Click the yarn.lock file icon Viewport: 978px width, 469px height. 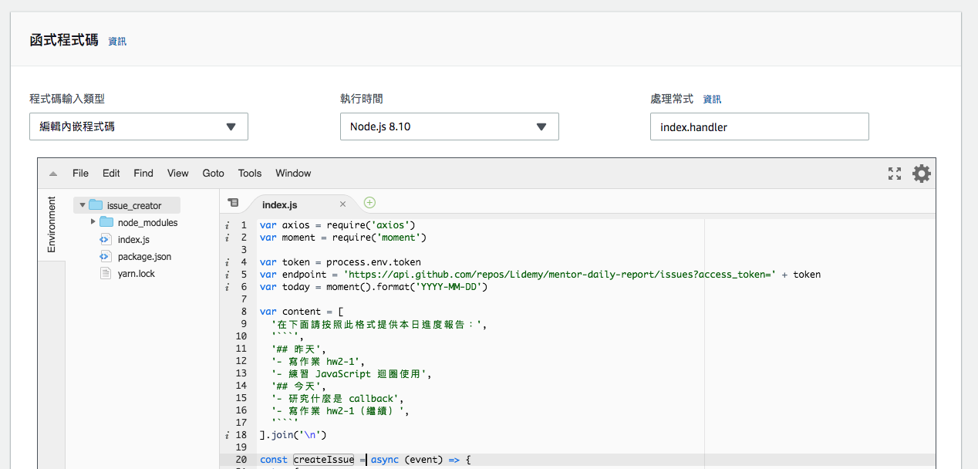coord(106,273)
